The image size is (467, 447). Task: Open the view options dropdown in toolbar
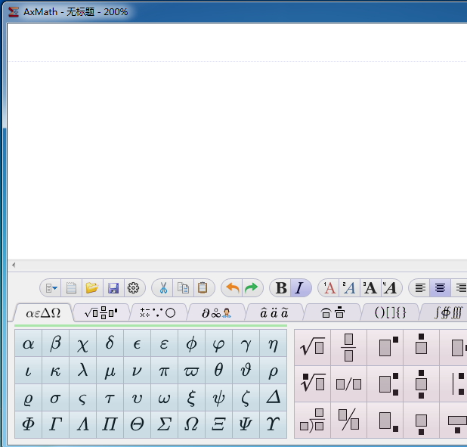(x=51, y=288)
